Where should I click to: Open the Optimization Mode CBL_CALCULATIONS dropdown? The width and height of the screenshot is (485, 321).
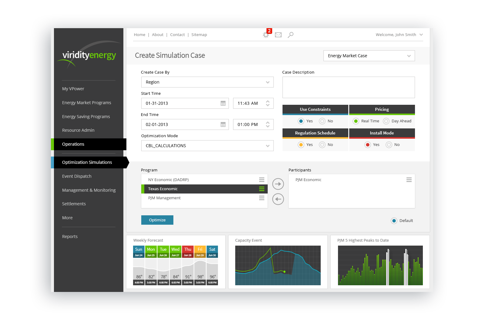[x=207, y=146]
